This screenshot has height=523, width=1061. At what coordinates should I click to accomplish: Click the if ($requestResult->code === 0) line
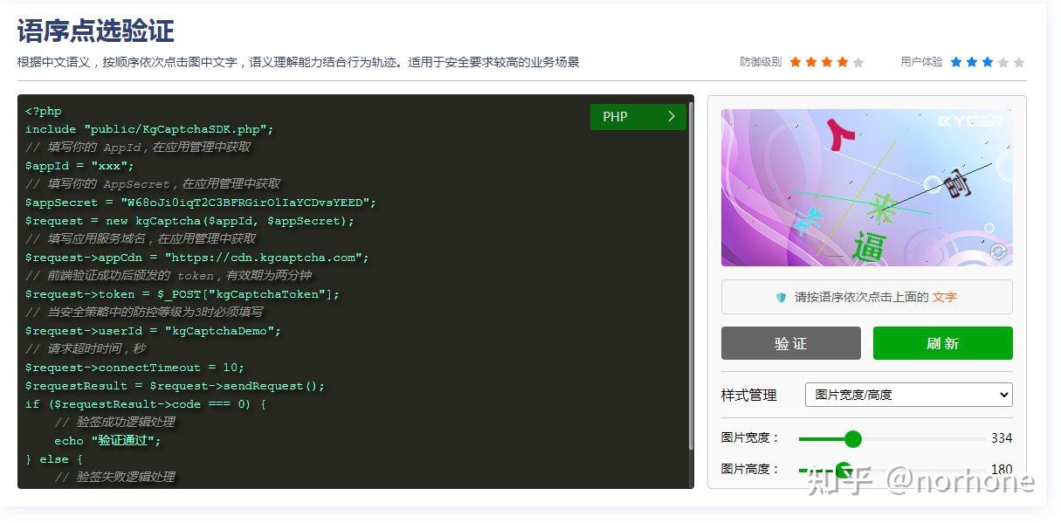(x=146, y=404)
